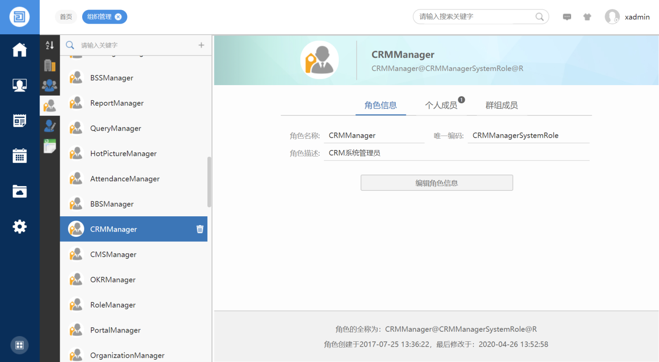Open the app grid launcher icon
Screen dimensions: 659x362
pyautogui.click(x=19, y=345)
